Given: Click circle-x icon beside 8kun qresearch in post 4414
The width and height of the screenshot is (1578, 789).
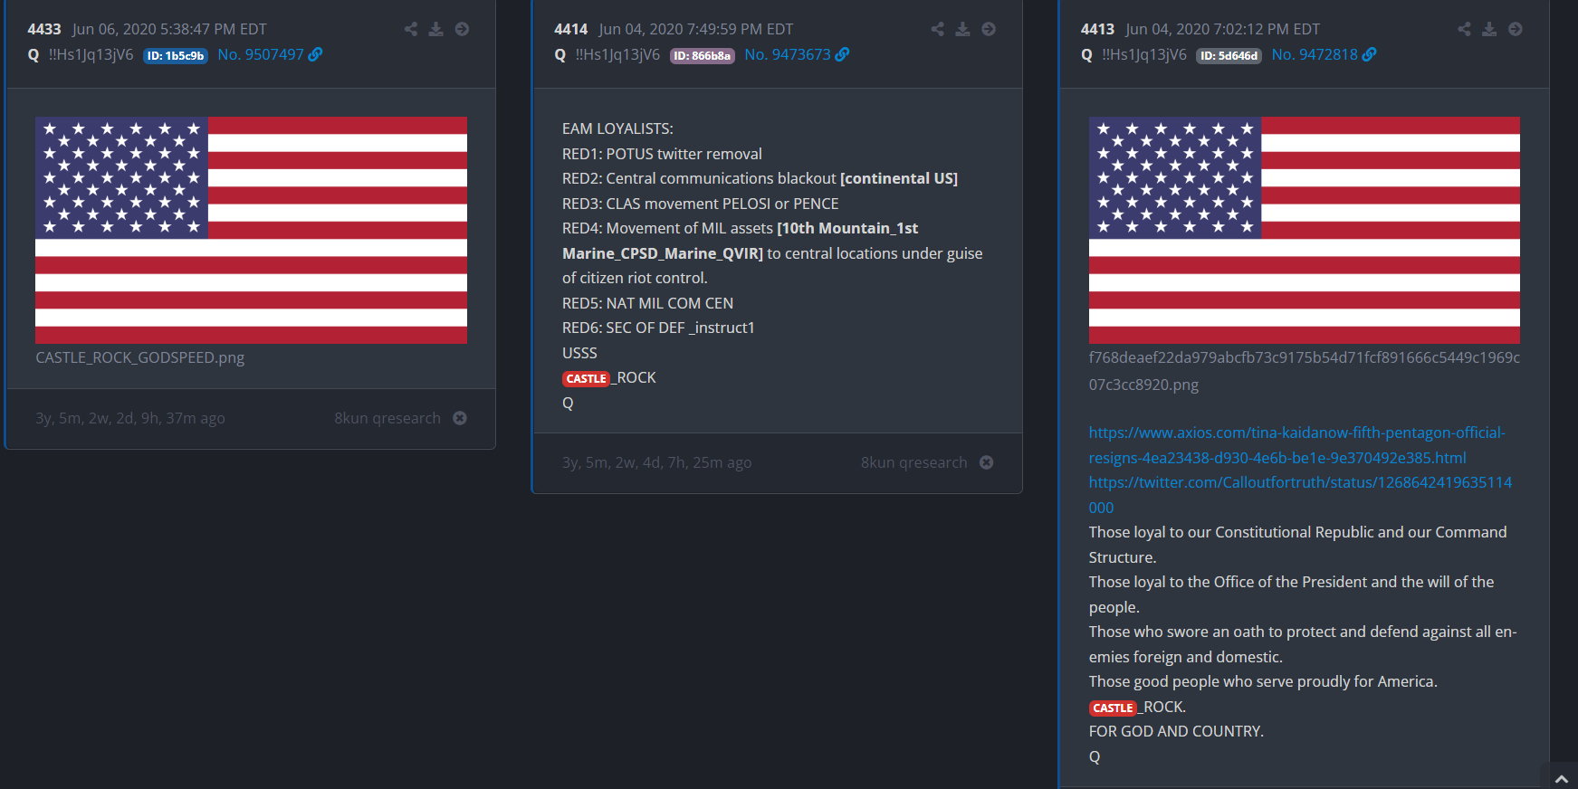Looking at the screenshot, I should (987, 462).
